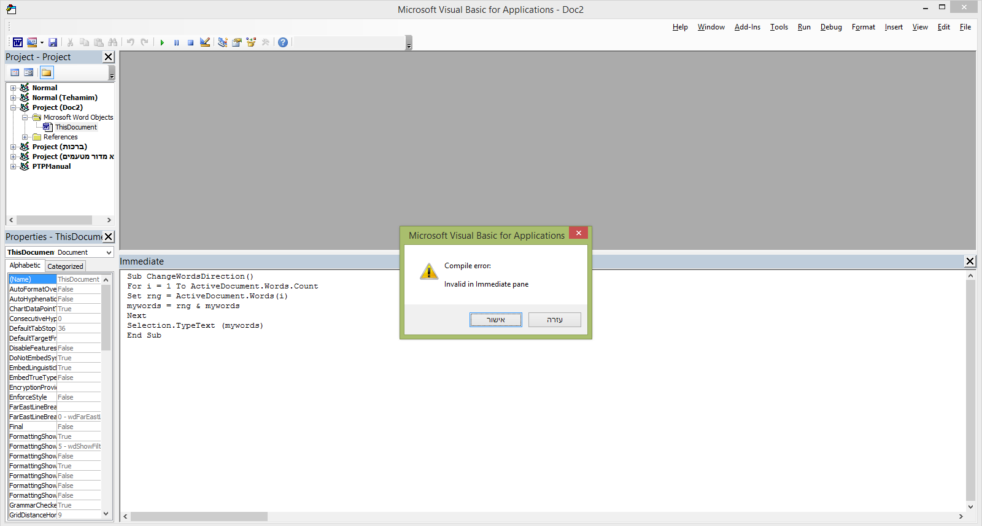Screen dimensions: 982x526
Task: Expand the PTPManual project node
Action: click(x=13, y=166)
